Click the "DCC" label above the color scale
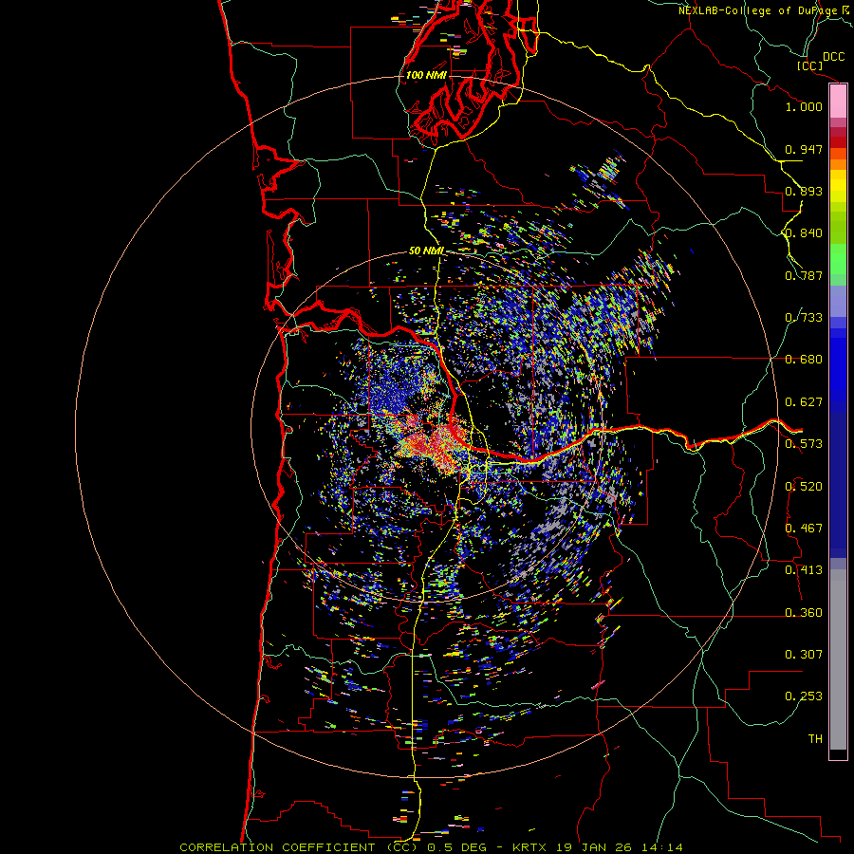The height and width of the screenshot is (854, 854). 834,57
